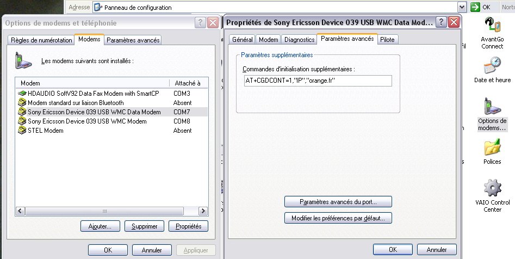Click the help button in the Options de modems title bar
Viewport: 515px width, 259px height.
(x=200, y=23)
